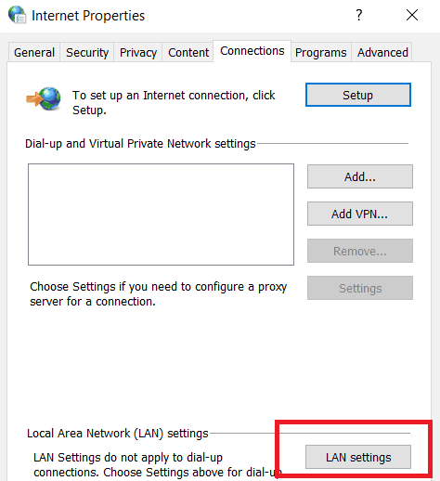Click the Internet Properties title text
This screenshot has width=440, height=481.
(x=88, y=16)
